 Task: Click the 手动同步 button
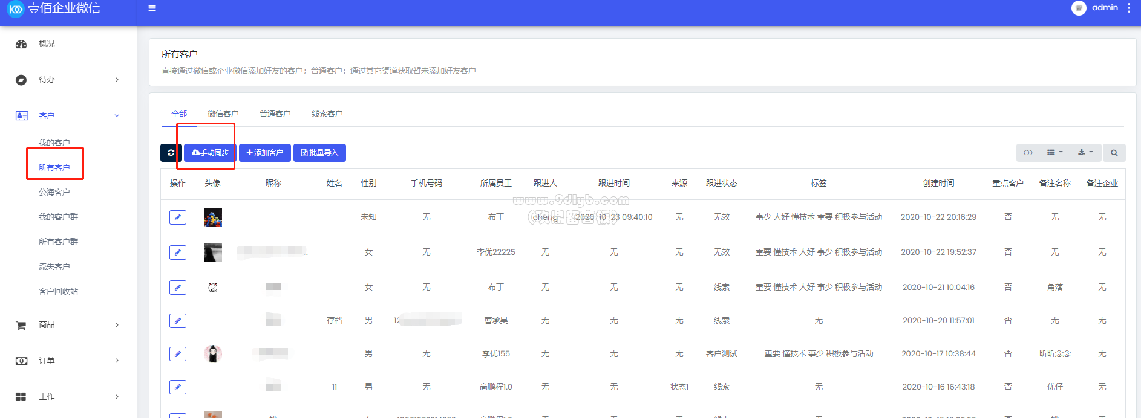tap(210, 153)
